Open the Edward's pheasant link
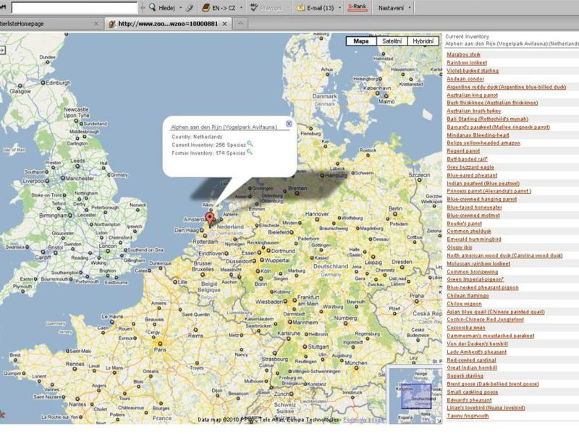 (469, 400)
